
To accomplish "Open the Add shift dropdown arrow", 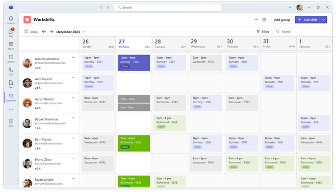I will coord(323,20).
